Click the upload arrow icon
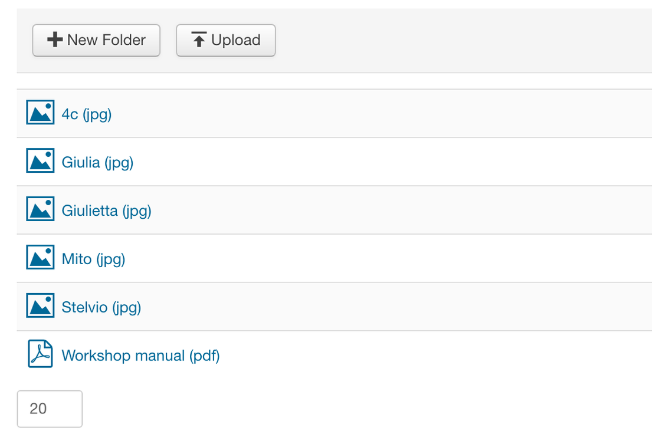 click(199, 40)
